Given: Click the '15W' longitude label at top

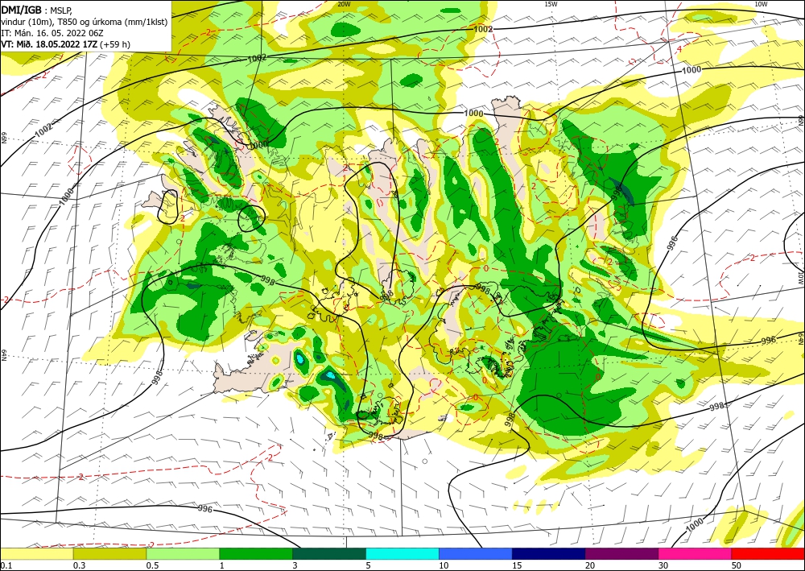Looking at the screenshot, I should point(551,4).
